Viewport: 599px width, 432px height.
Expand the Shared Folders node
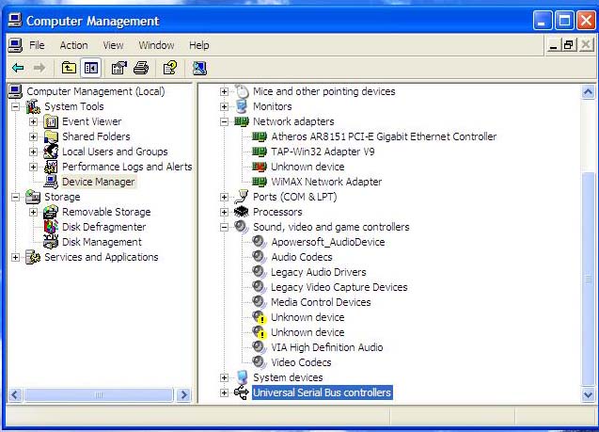33,136
